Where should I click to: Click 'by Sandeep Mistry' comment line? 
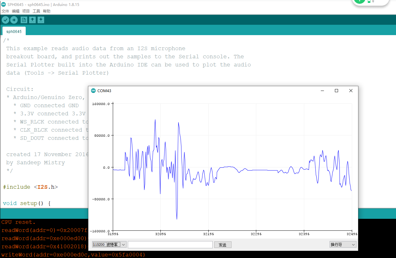pyautogui.click(x=35, y=162)
